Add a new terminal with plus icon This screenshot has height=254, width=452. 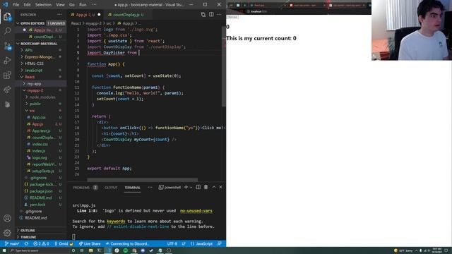(x=186, y=187)
